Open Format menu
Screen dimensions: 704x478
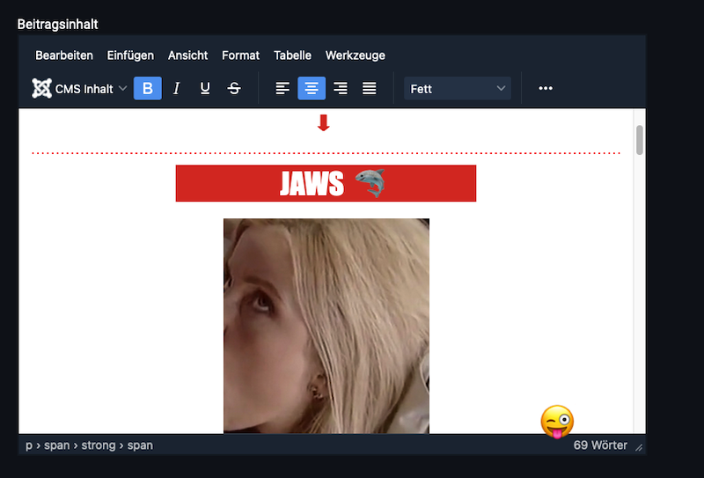pos(240,55)
